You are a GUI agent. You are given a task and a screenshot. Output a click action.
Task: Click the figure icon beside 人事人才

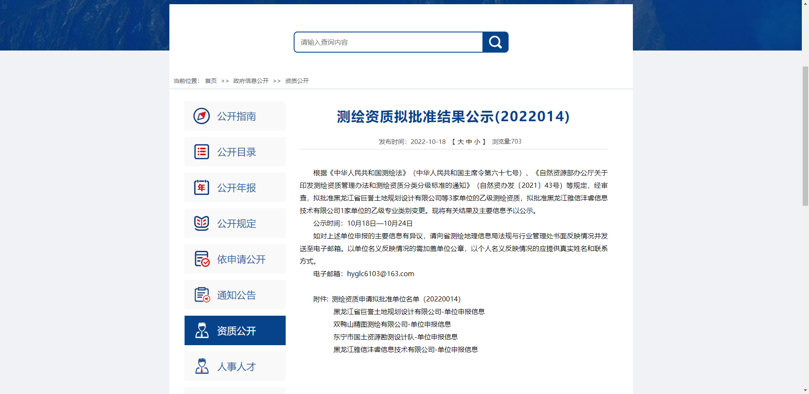click(x=201, y=366)
